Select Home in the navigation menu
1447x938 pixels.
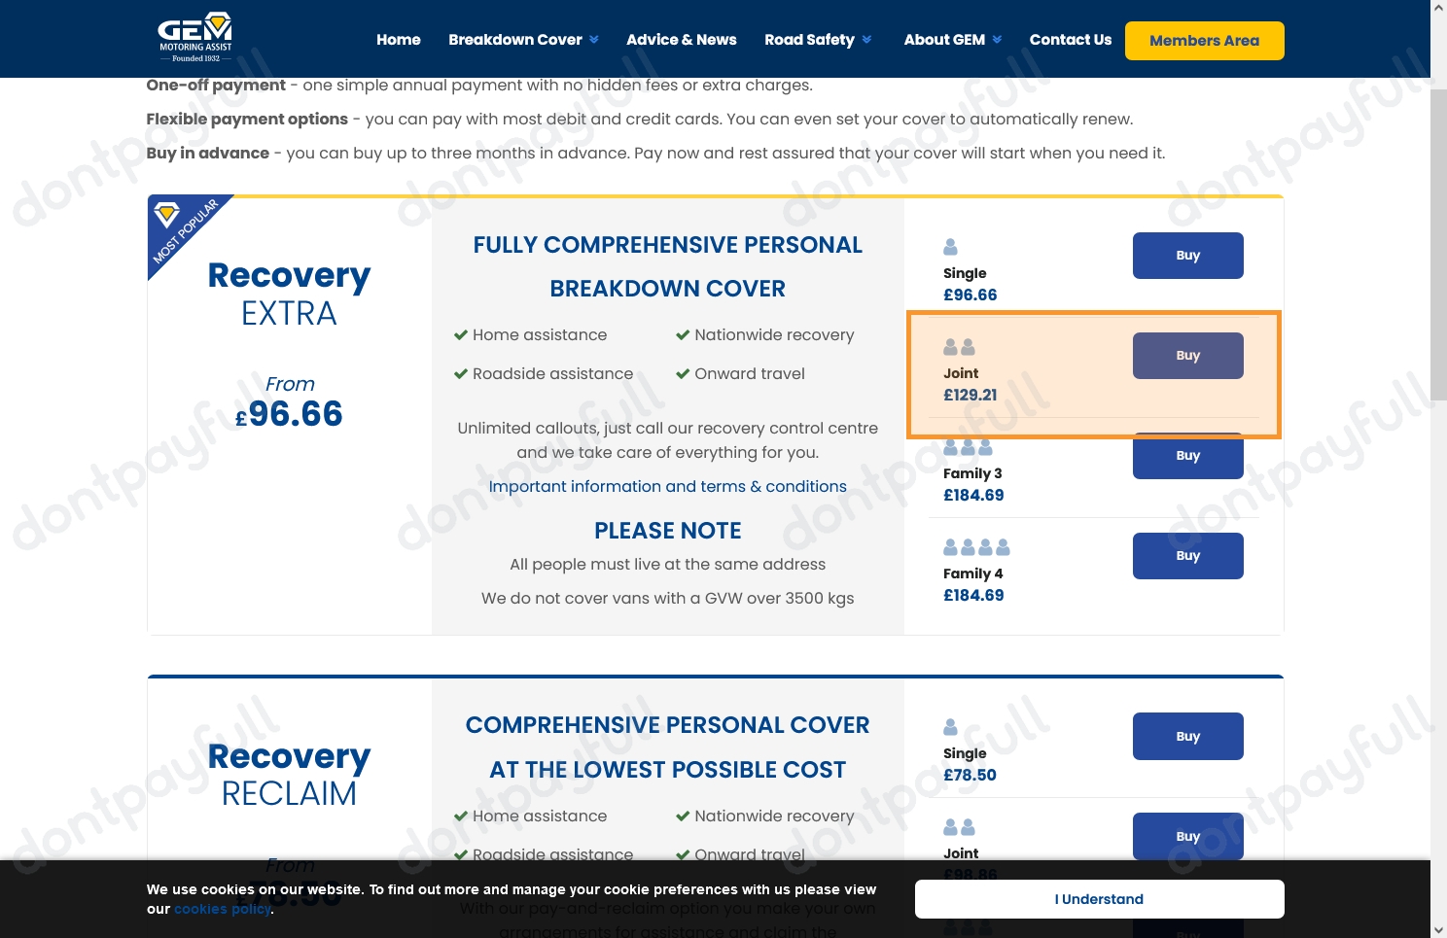tap(398, 40)
